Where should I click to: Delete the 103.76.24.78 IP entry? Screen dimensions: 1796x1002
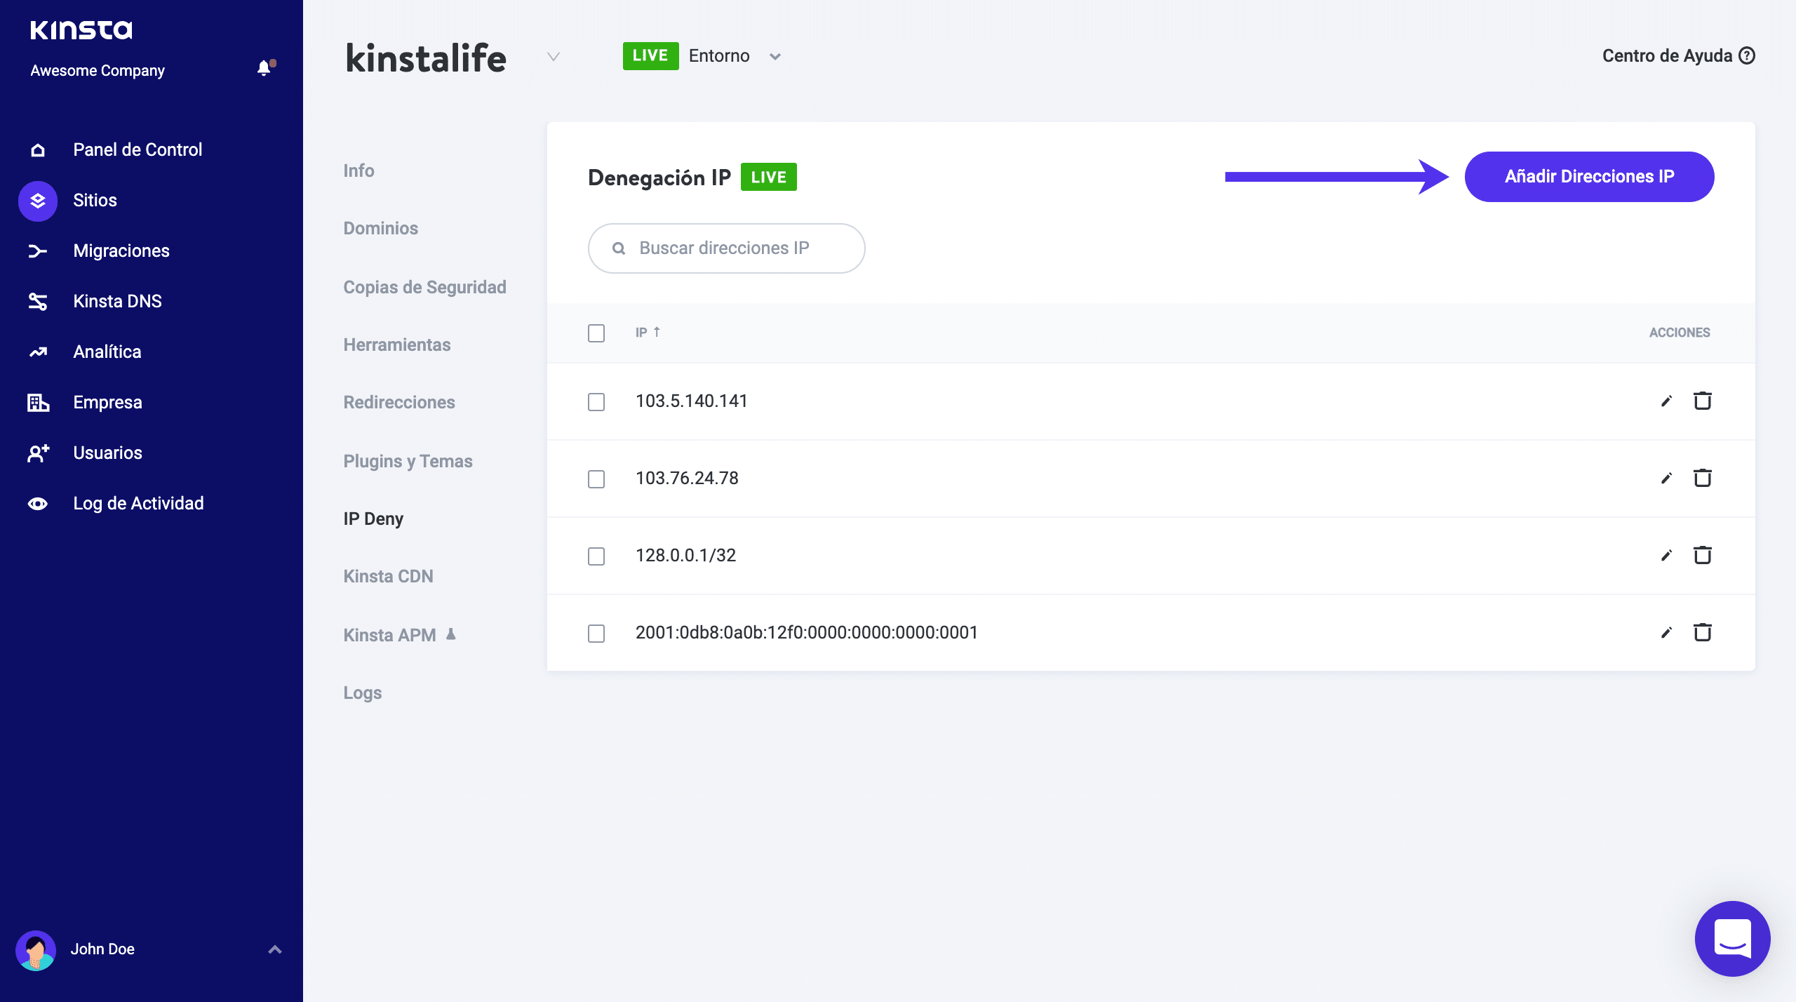click(x=1703, y=479)
